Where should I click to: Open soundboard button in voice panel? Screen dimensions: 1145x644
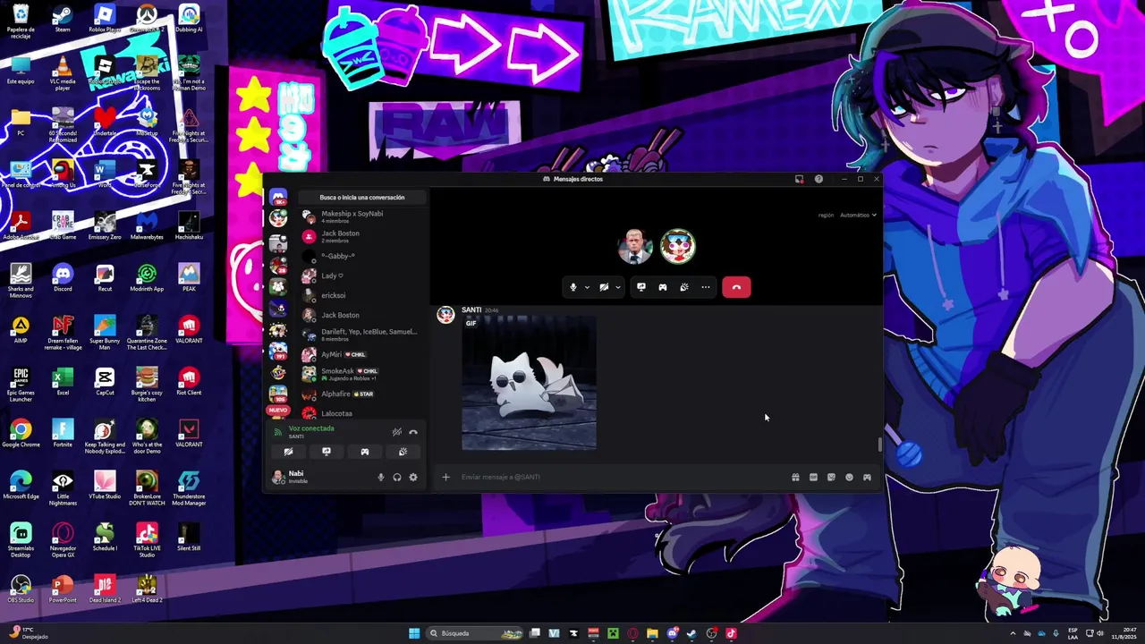(x=403, y=452)
